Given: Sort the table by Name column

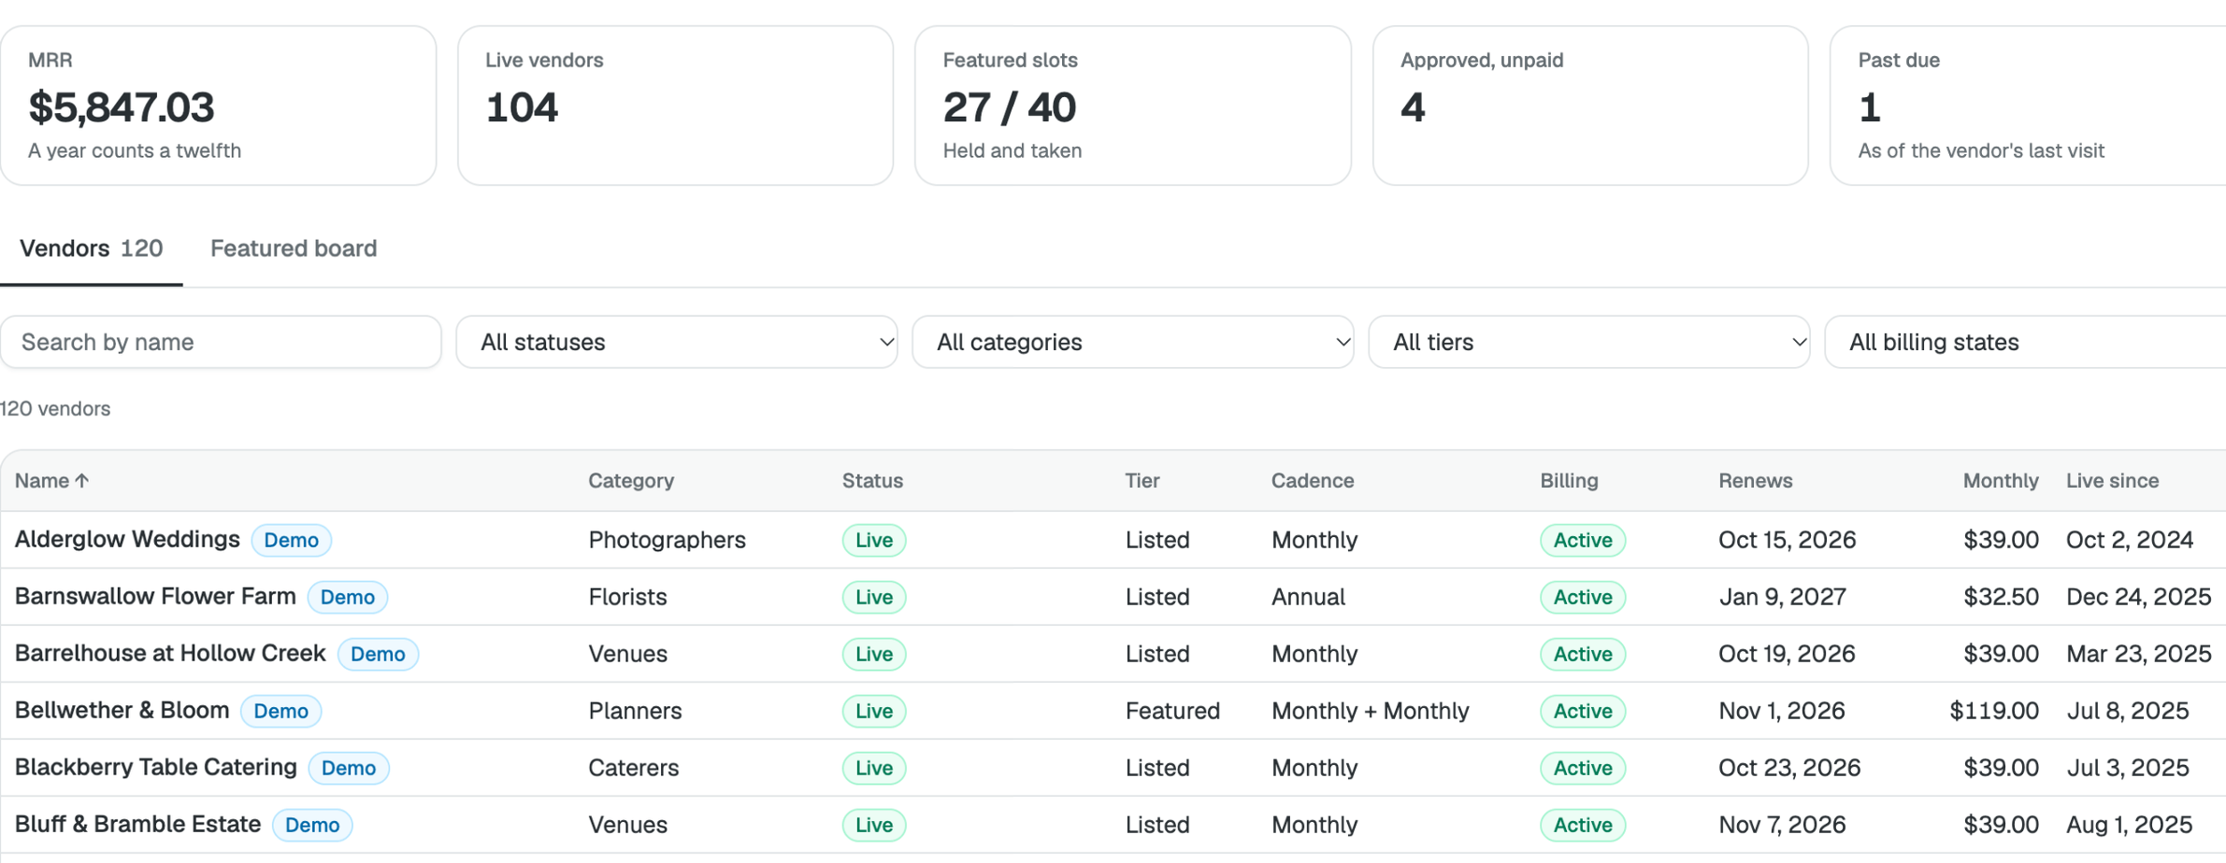Looking at the screenshot, I should coord(52,481).
